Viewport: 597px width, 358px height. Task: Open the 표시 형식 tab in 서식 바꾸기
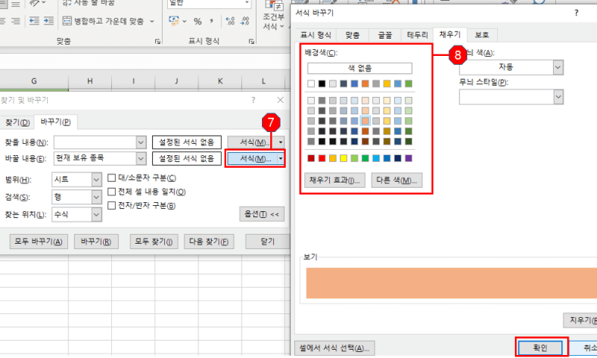(x=316, y=35)
